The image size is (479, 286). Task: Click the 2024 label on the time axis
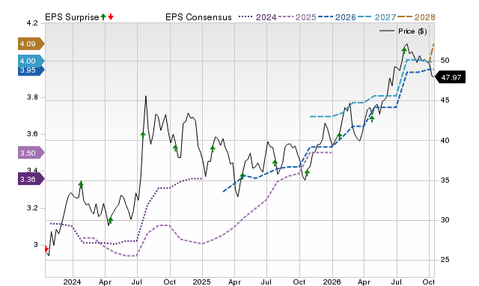pyautogui.click(x=73, y=282)
